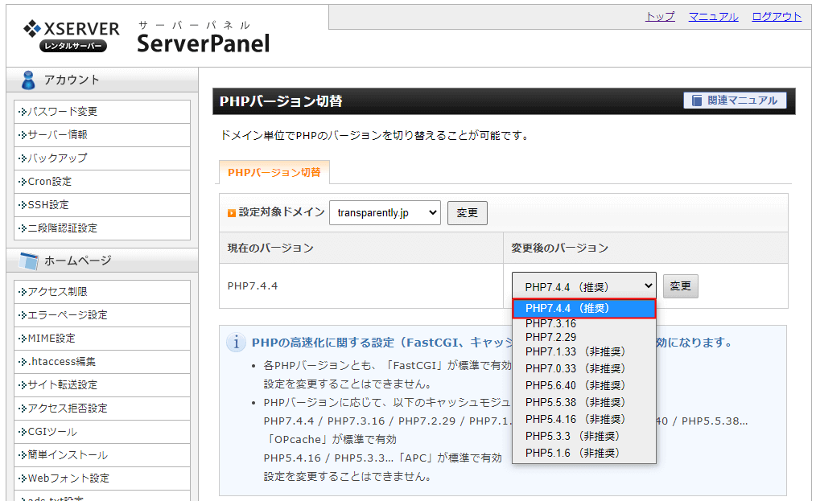This screenshot has height=501, width=816.
Task: Pick PHP5.6.40 (非推奨) option
Action: tap(575, 385)
